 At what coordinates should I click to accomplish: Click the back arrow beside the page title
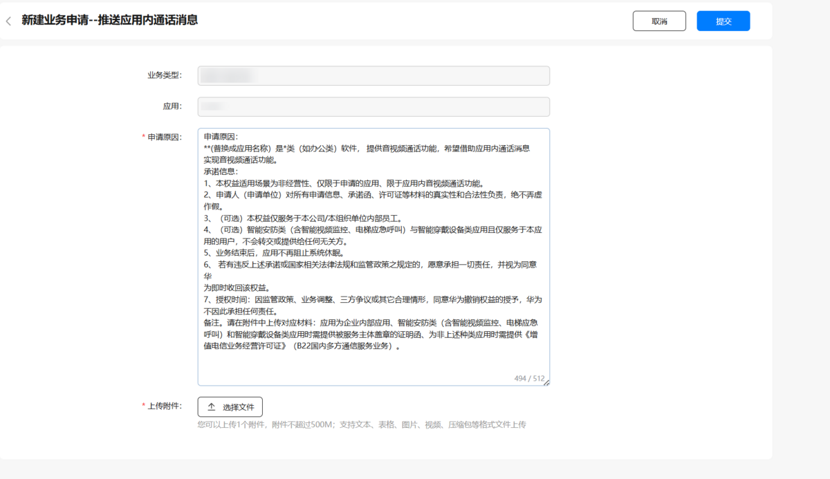tap(8, 21)
